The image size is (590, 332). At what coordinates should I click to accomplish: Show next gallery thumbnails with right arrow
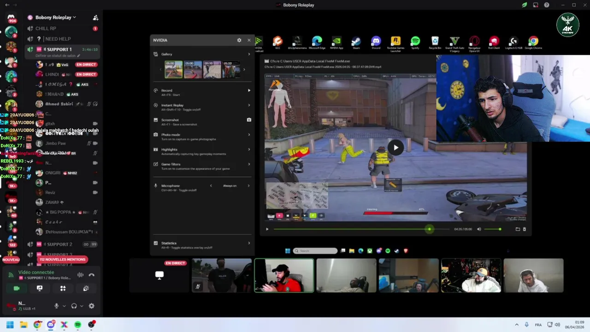[x=244, y=70]
